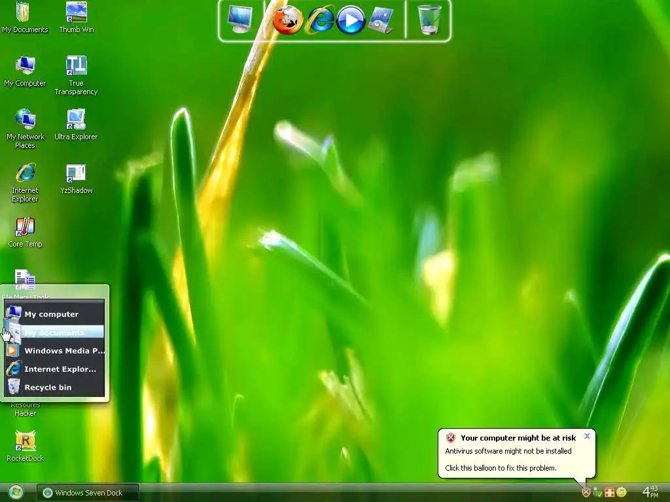Open the Internet Explorer desktop icon
670x502 pixels.
pyautogui.click(x=25, y=182)
